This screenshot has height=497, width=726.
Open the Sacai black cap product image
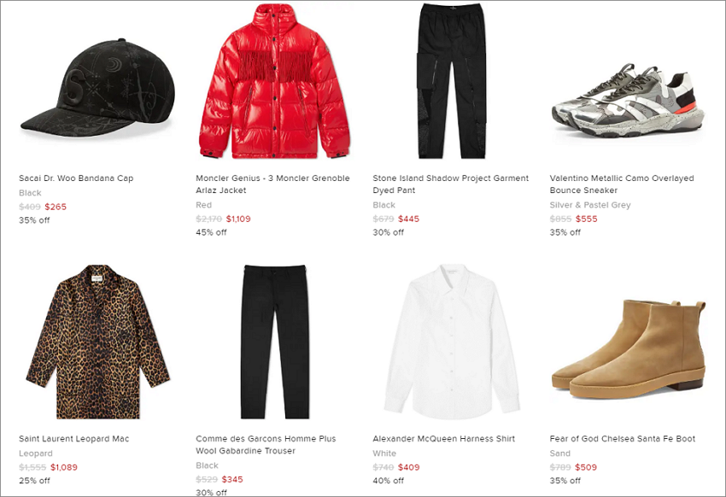[x=98, y=87]
